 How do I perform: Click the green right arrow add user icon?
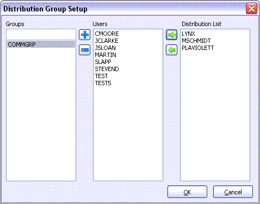click(171, 35)
